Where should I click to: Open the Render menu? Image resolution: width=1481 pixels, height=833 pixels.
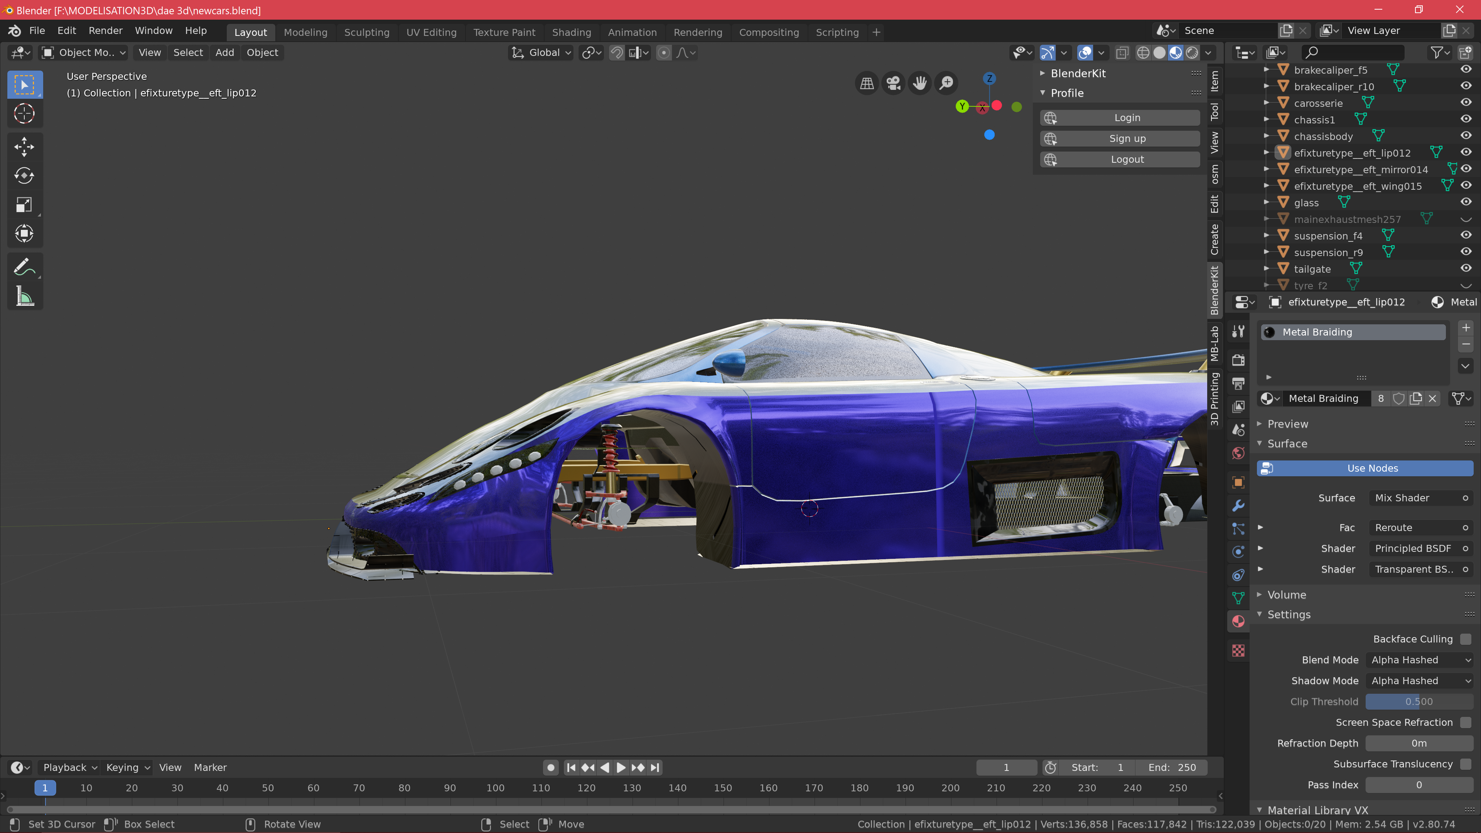pyautogui.click(x=105, y=30)
